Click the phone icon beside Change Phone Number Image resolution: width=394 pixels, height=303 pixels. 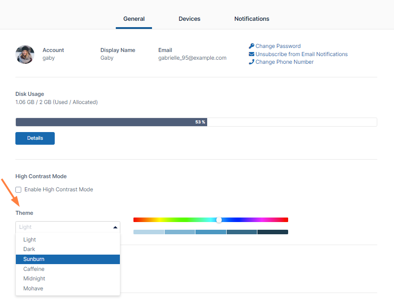252,62
